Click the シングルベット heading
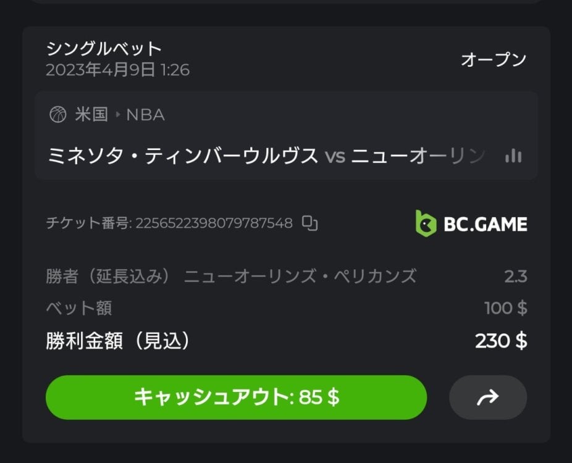The width and height of the screenshot is (572, 463). (104, 48)
